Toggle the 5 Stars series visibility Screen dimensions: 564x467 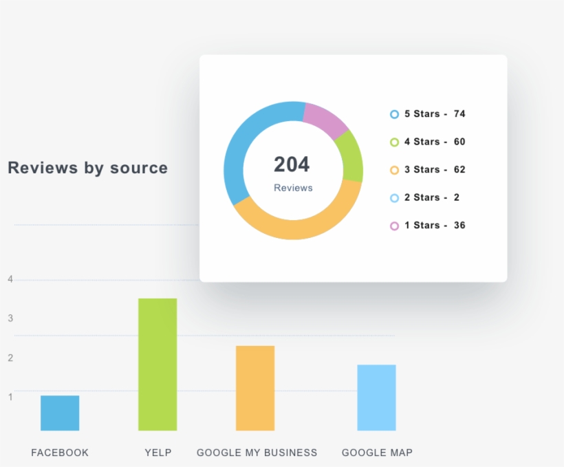[x=426, y=114]
